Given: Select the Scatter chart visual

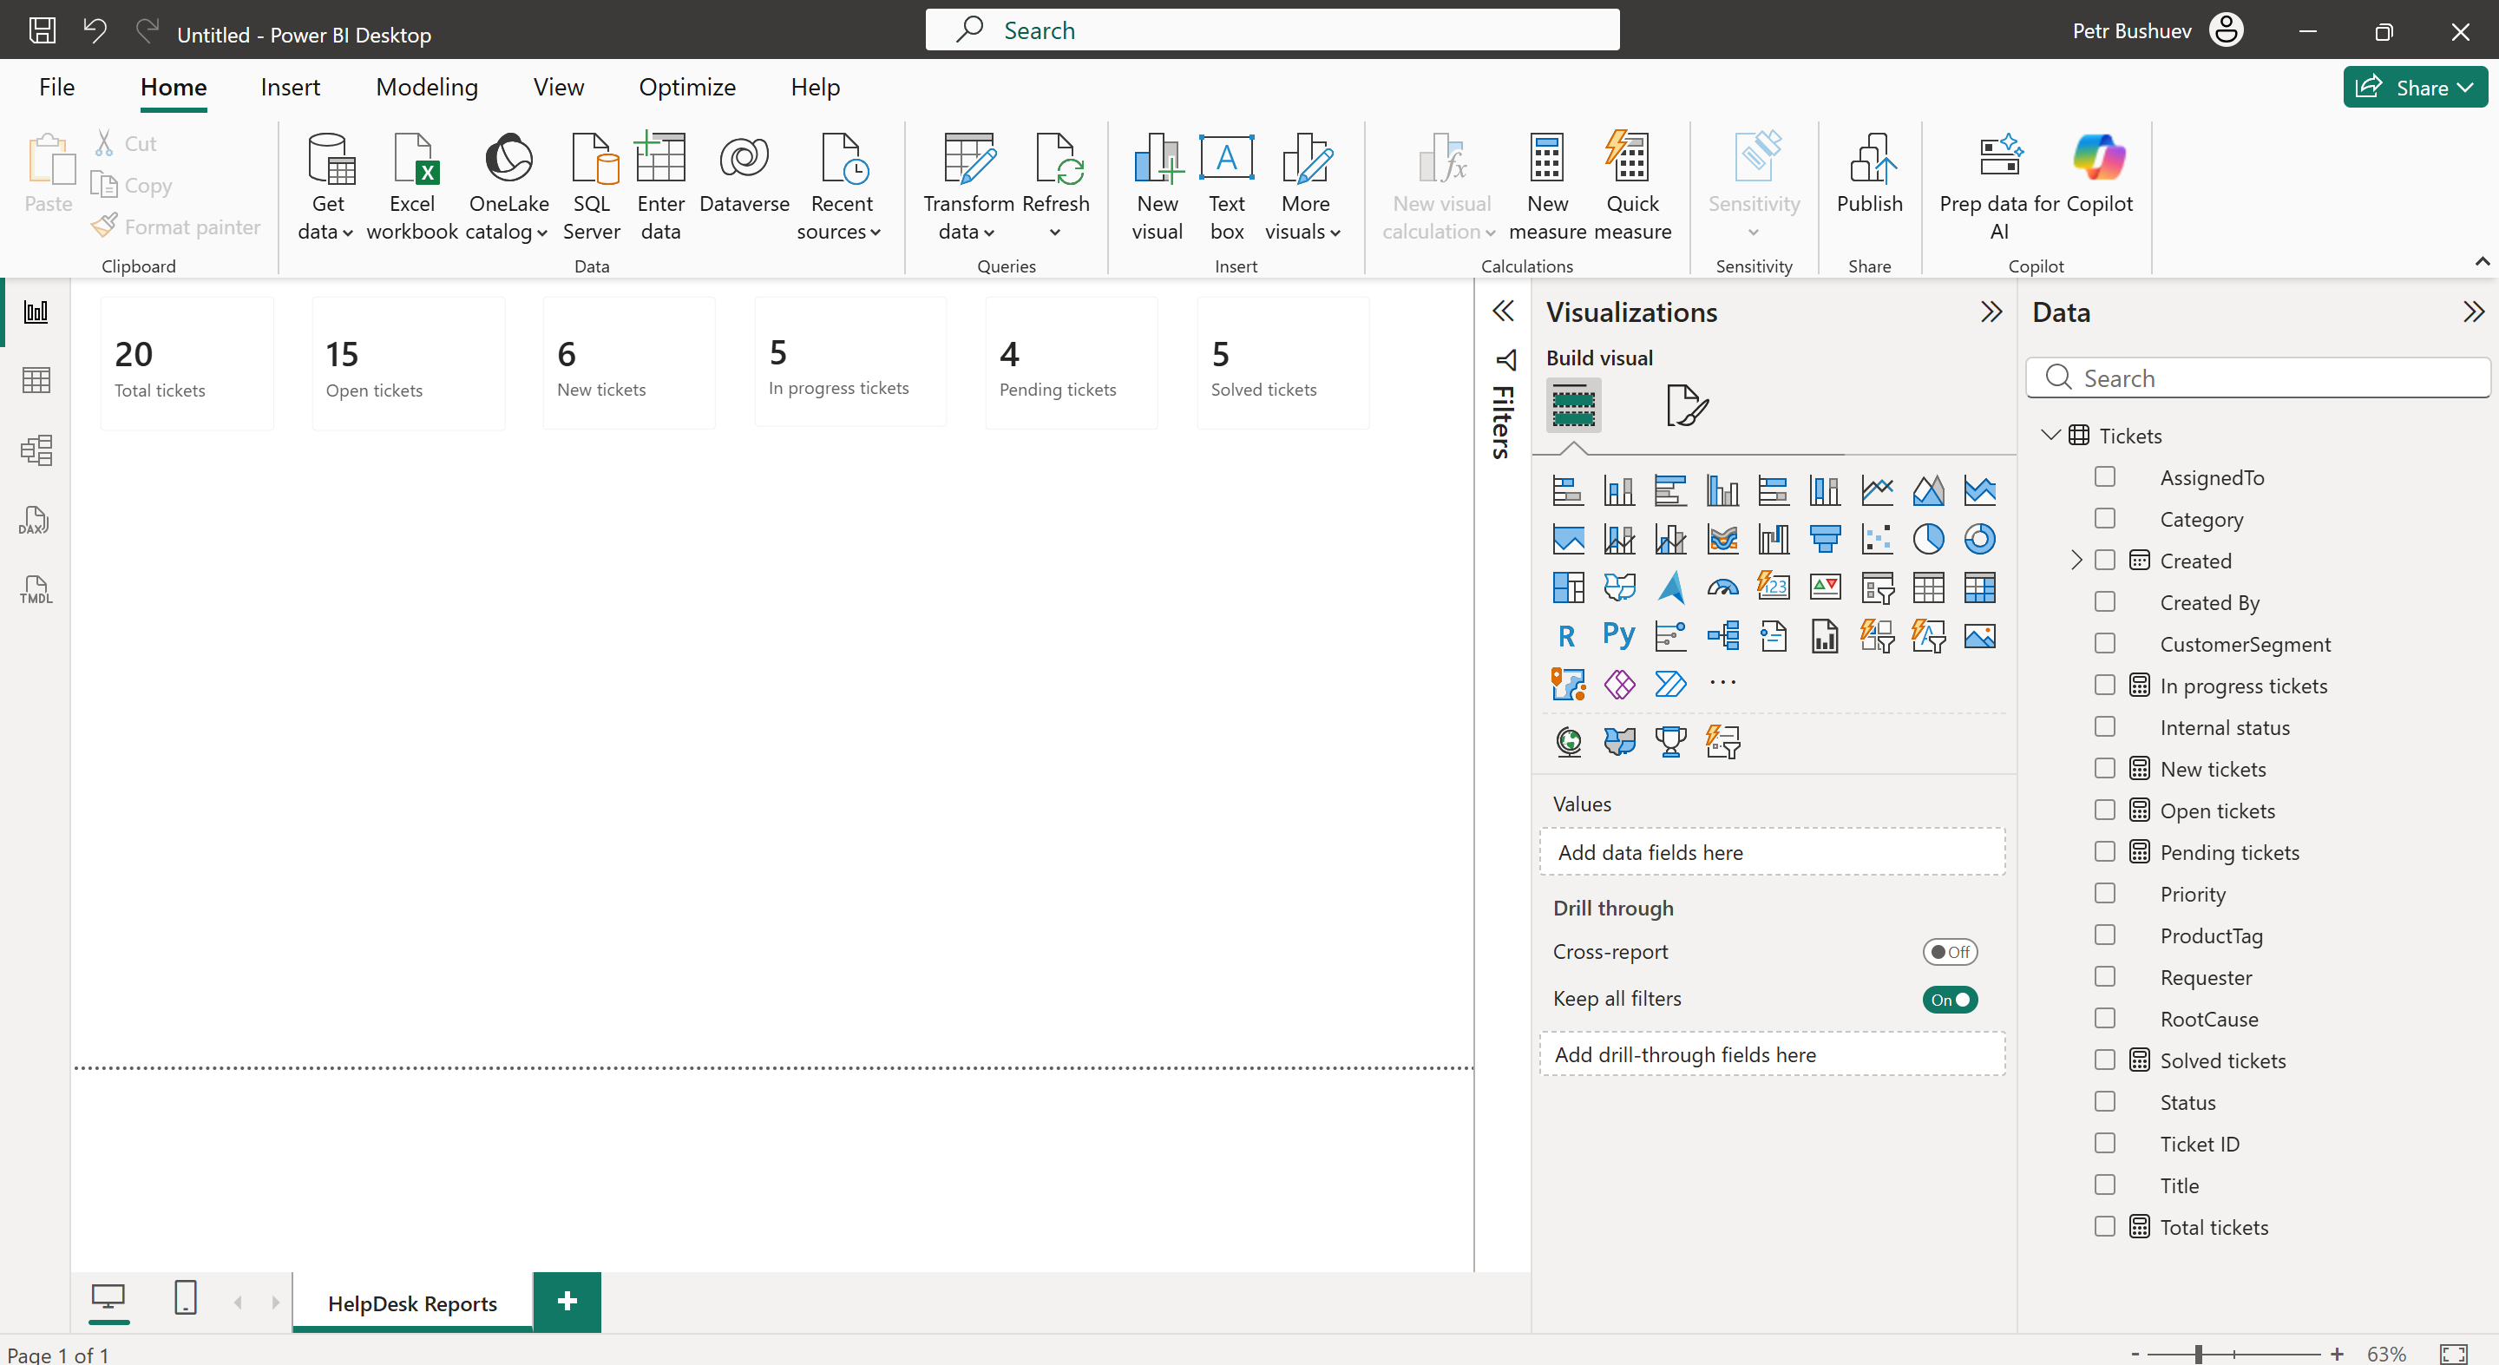Looking at the screenshot, I should click(x=1877, y=538).
